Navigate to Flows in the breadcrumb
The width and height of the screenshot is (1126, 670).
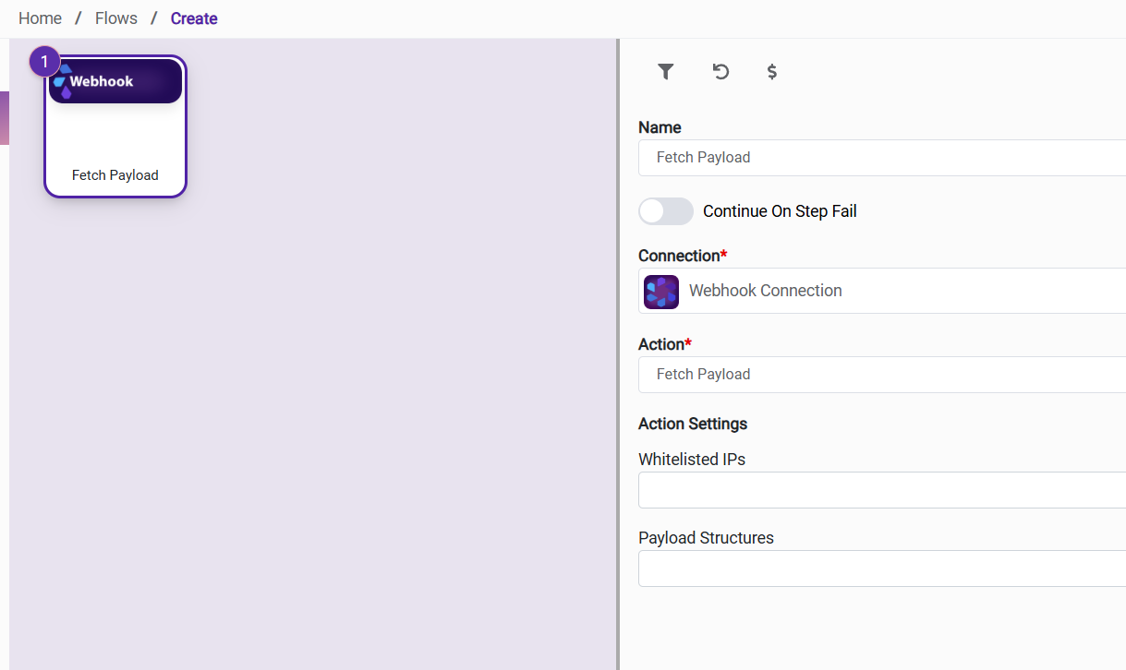[x=116, y=18]
